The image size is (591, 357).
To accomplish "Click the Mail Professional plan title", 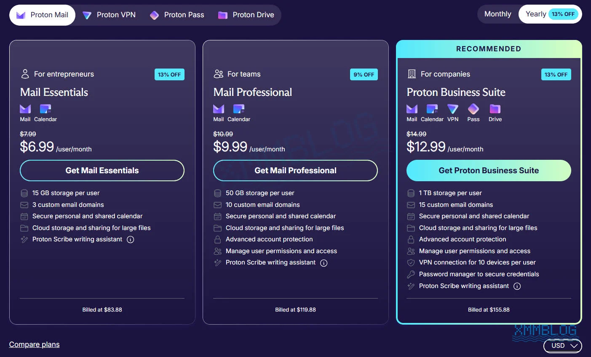I will point(253,92).
